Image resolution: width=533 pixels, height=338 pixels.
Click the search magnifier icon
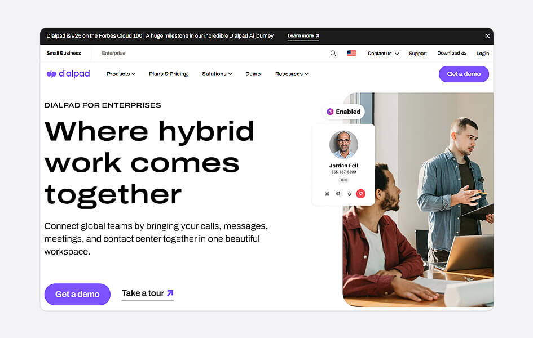point(333,54)
